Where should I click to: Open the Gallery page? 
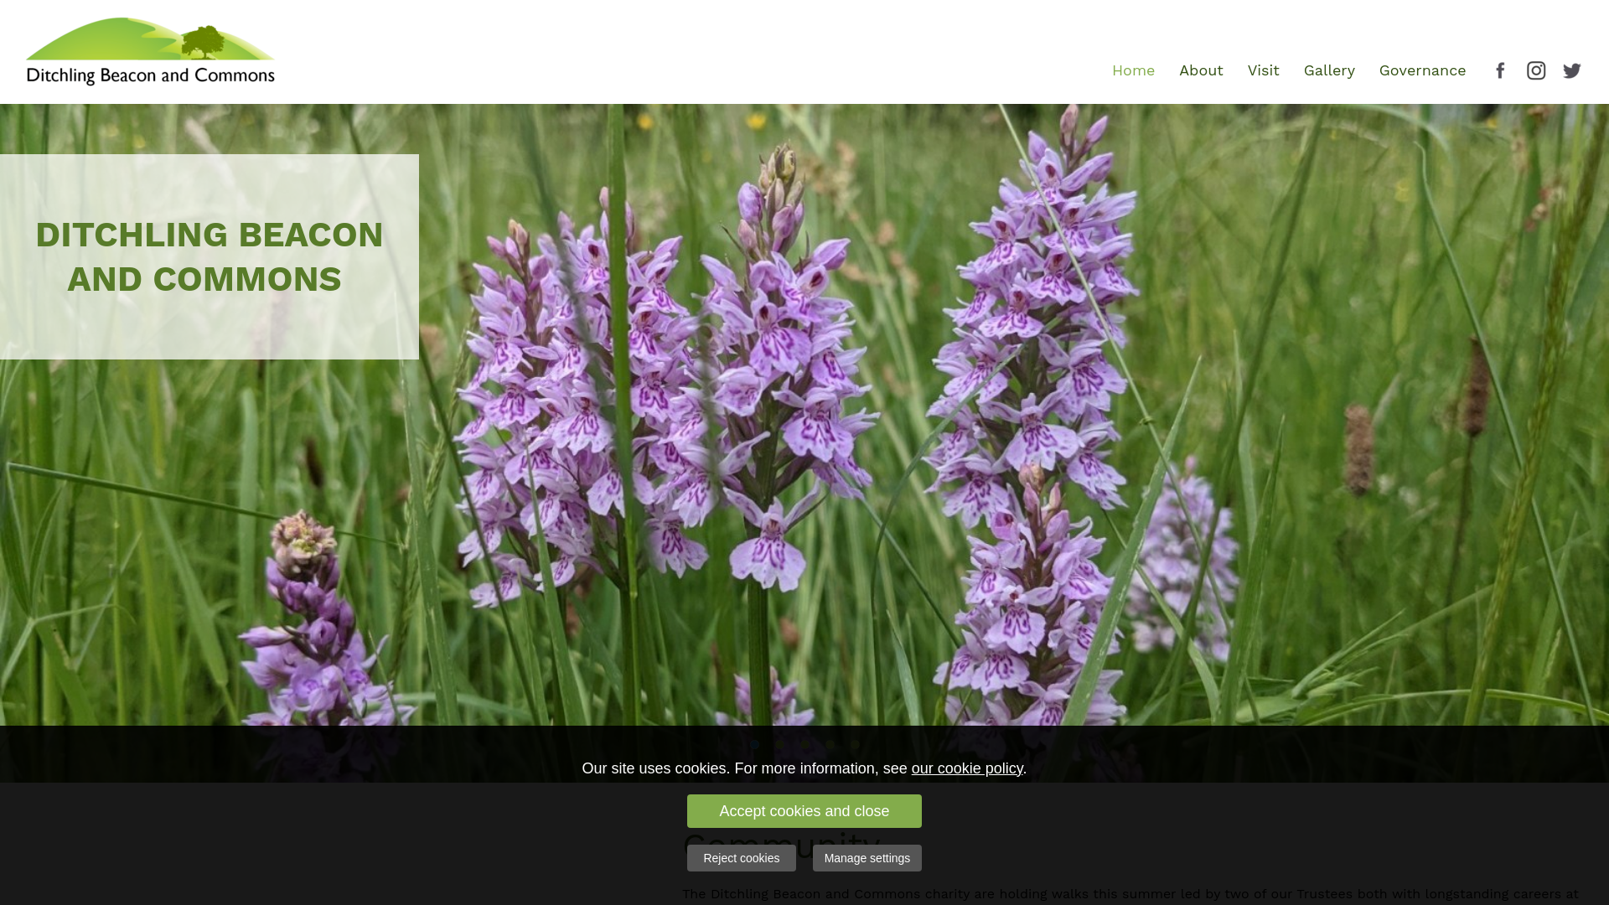pyautogui.click(x=1329, y=70)
